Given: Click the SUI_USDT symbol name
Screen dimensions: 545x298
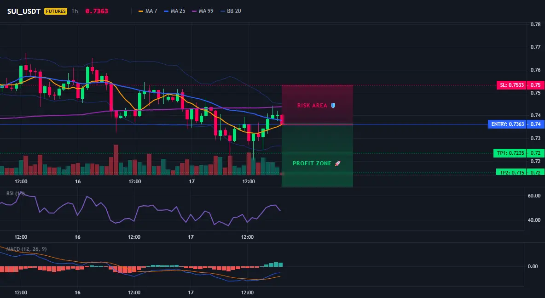Looking at the screenshot, I should 24,11.
